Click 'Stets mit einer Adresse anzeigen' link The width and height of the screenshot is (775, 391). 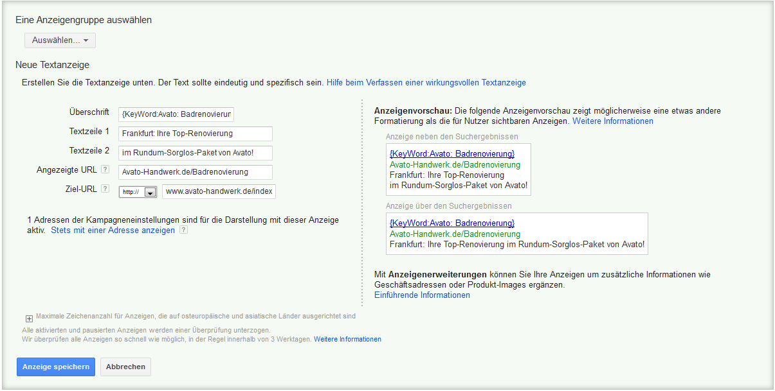(113, 230)
